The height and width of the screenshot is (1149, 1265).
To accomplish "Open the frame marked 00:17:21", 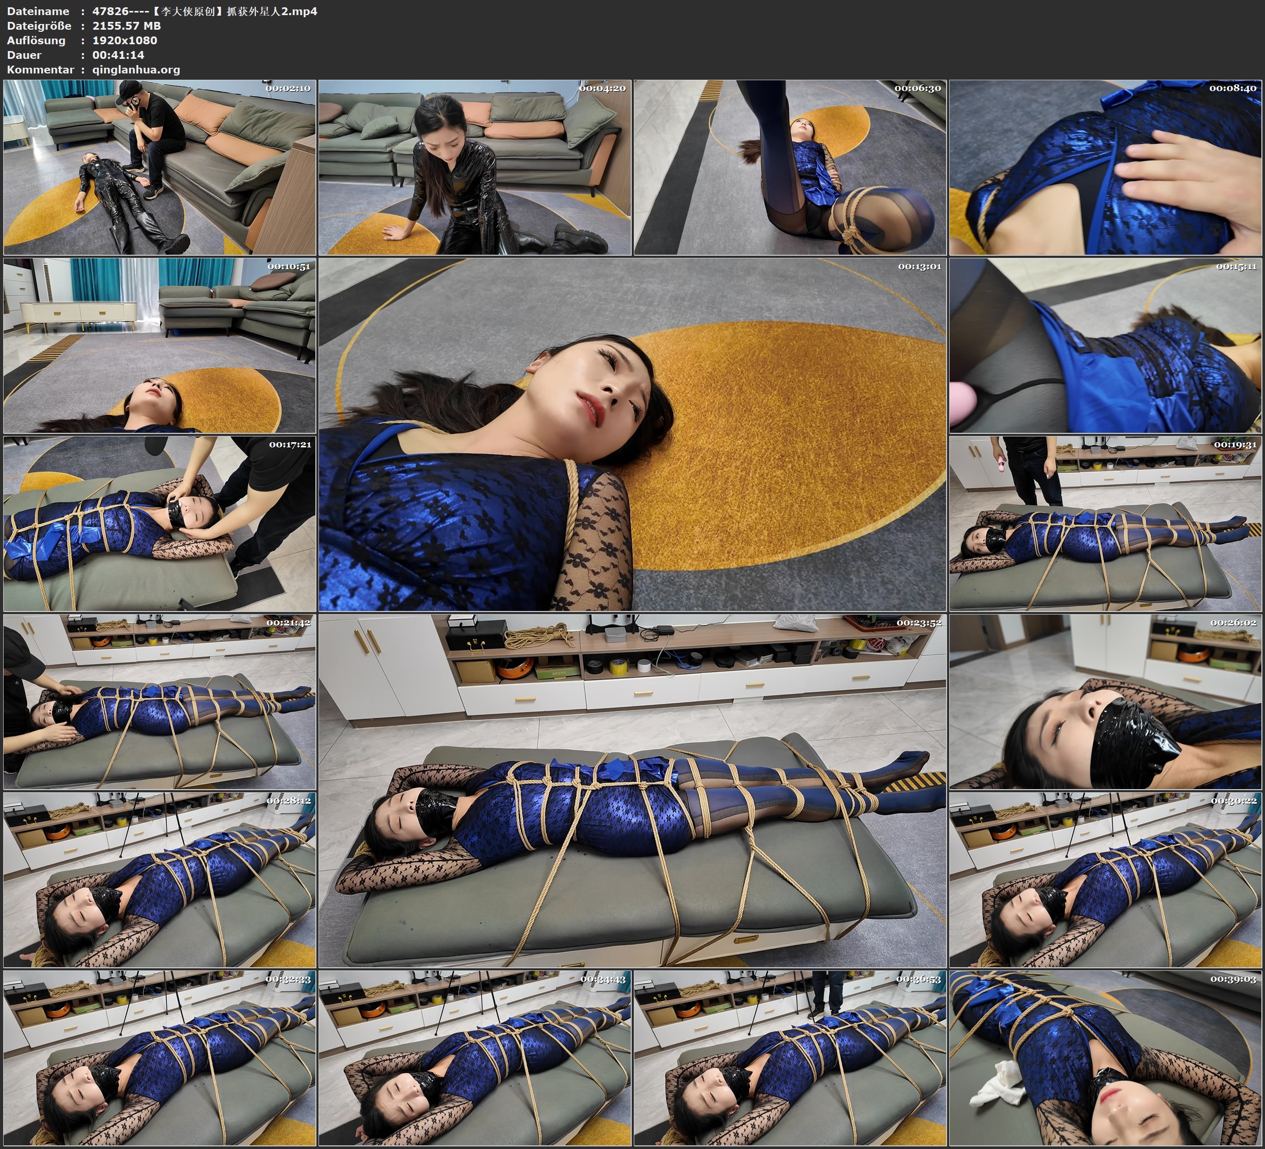I will pos(159,523).
